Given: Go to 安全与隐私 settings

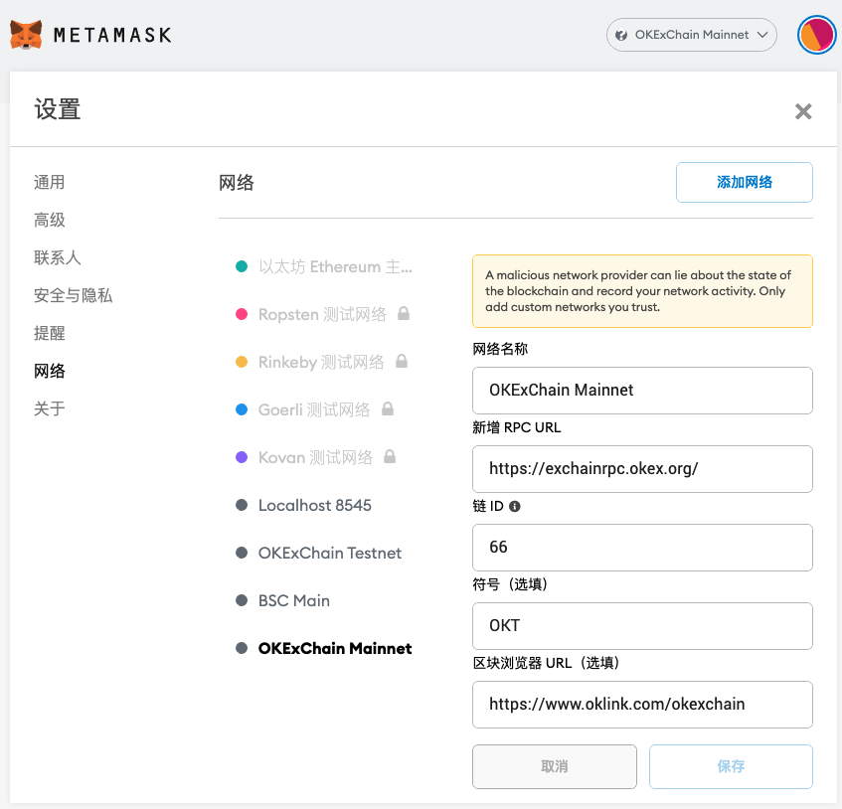Looking at the screenshot, I should point(73,295).
